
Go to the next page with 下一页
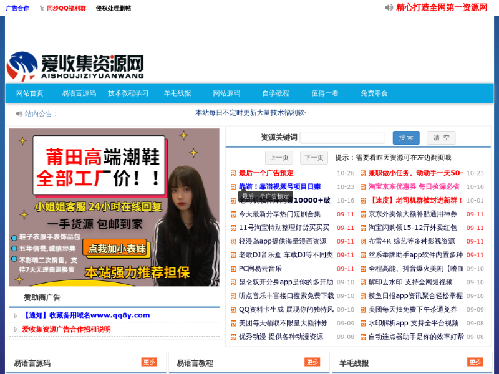[x=314, y=158]
